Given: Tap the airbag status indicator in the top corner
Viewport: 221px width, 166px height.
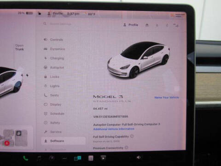Looking at the screenshot, I should click(177, 16).
